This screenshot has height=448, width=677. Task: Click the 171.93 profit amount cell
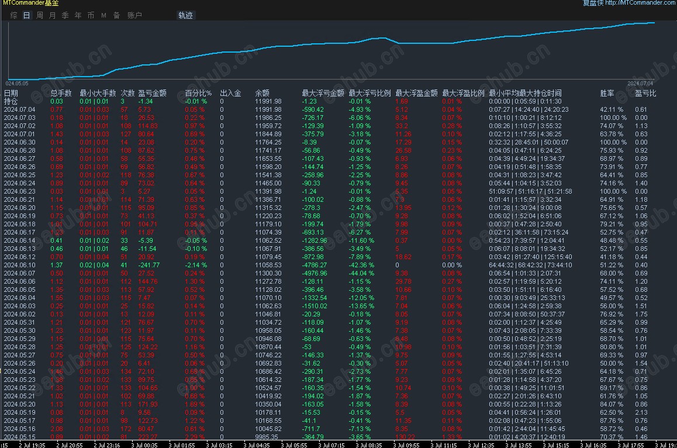pos(148,404)
